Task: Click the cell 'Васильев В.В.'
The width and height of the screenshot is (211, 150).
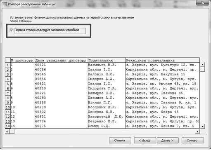Action: tap(107, 65)
